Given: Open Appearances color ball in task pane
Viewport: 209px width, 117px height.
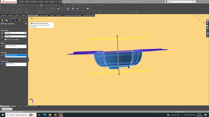Looking at the screenshot, I should point(207,31).
